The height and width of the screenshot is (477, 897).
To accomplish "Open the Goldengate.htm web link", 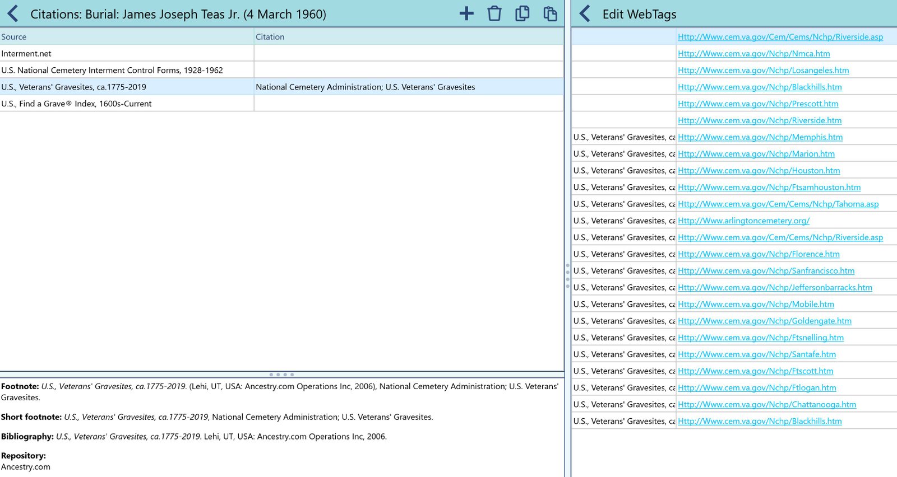I will click(765, 321).
